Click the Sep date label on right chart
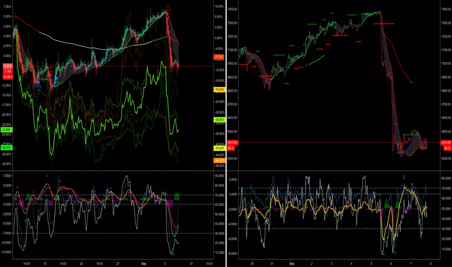 tap(292, 264)
